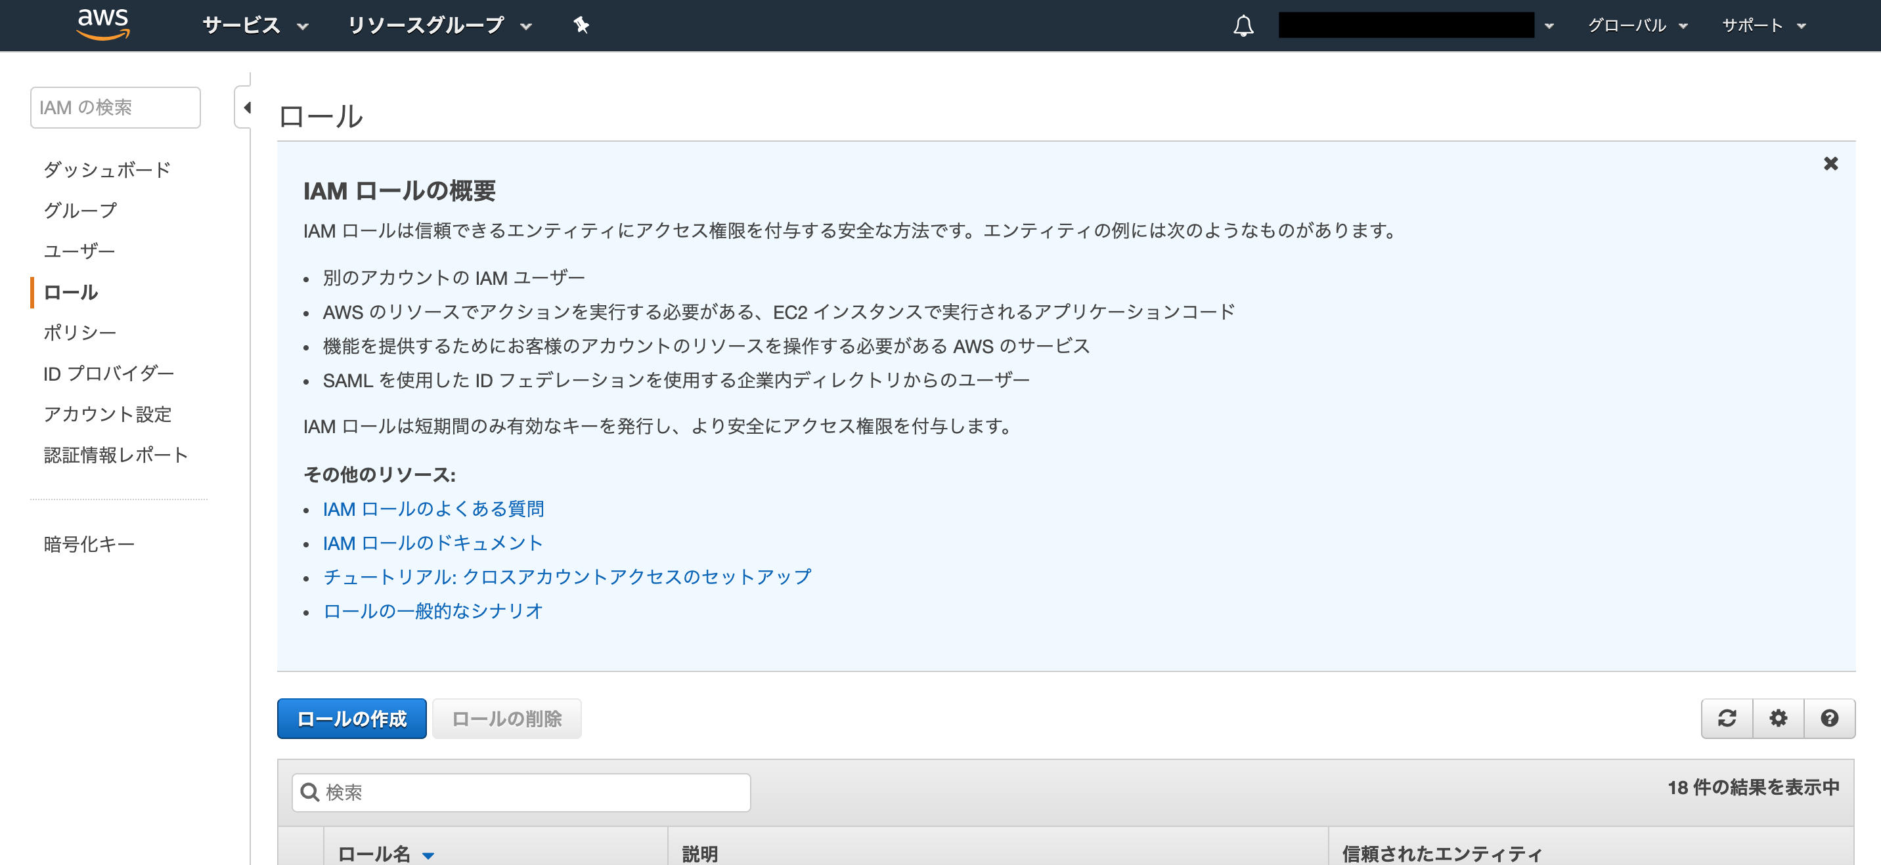
Task: Click the ロールの削除 button
Action: (507, 718)
